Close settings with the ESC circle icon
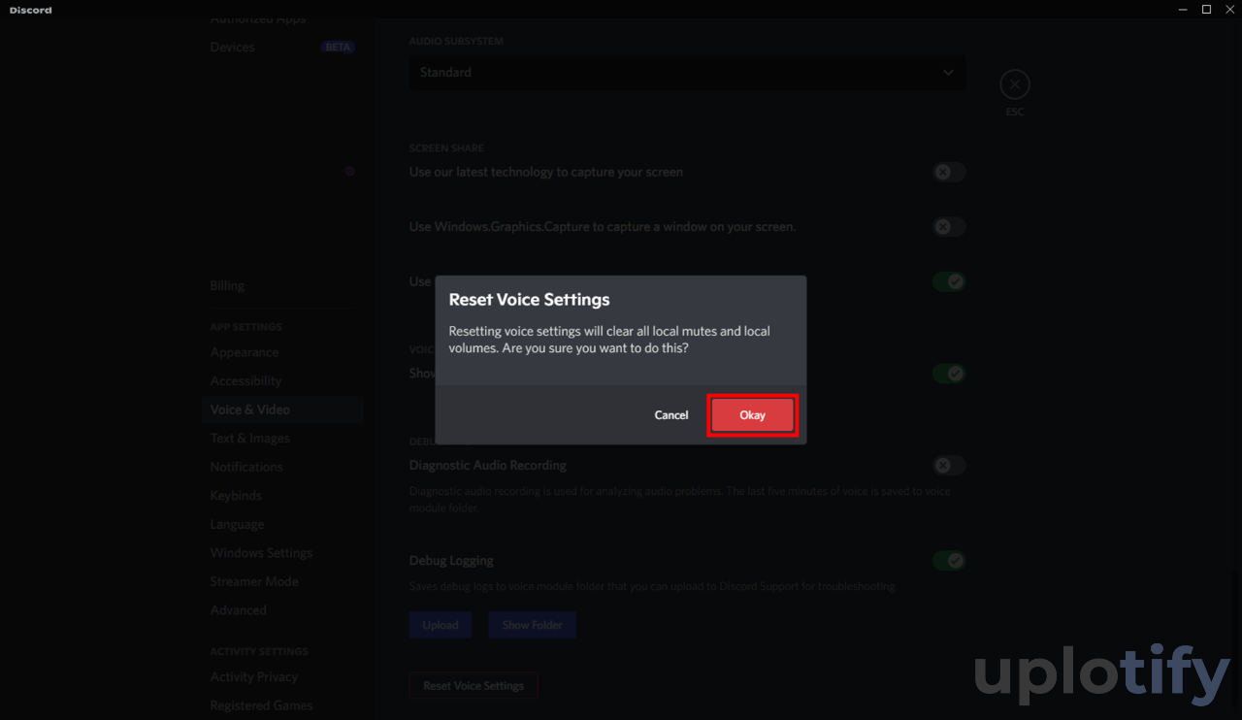The image size is (1242, 720). tap(1014, 85)
